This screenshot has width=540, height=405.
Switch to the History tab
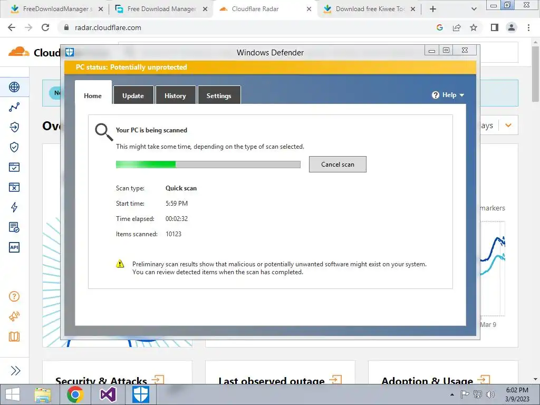[175, 95]
